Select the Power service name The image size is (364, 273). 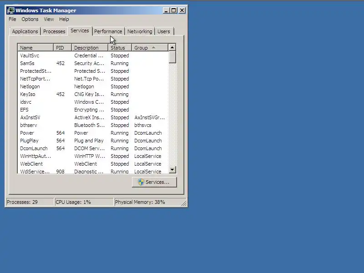pos(27,133)
